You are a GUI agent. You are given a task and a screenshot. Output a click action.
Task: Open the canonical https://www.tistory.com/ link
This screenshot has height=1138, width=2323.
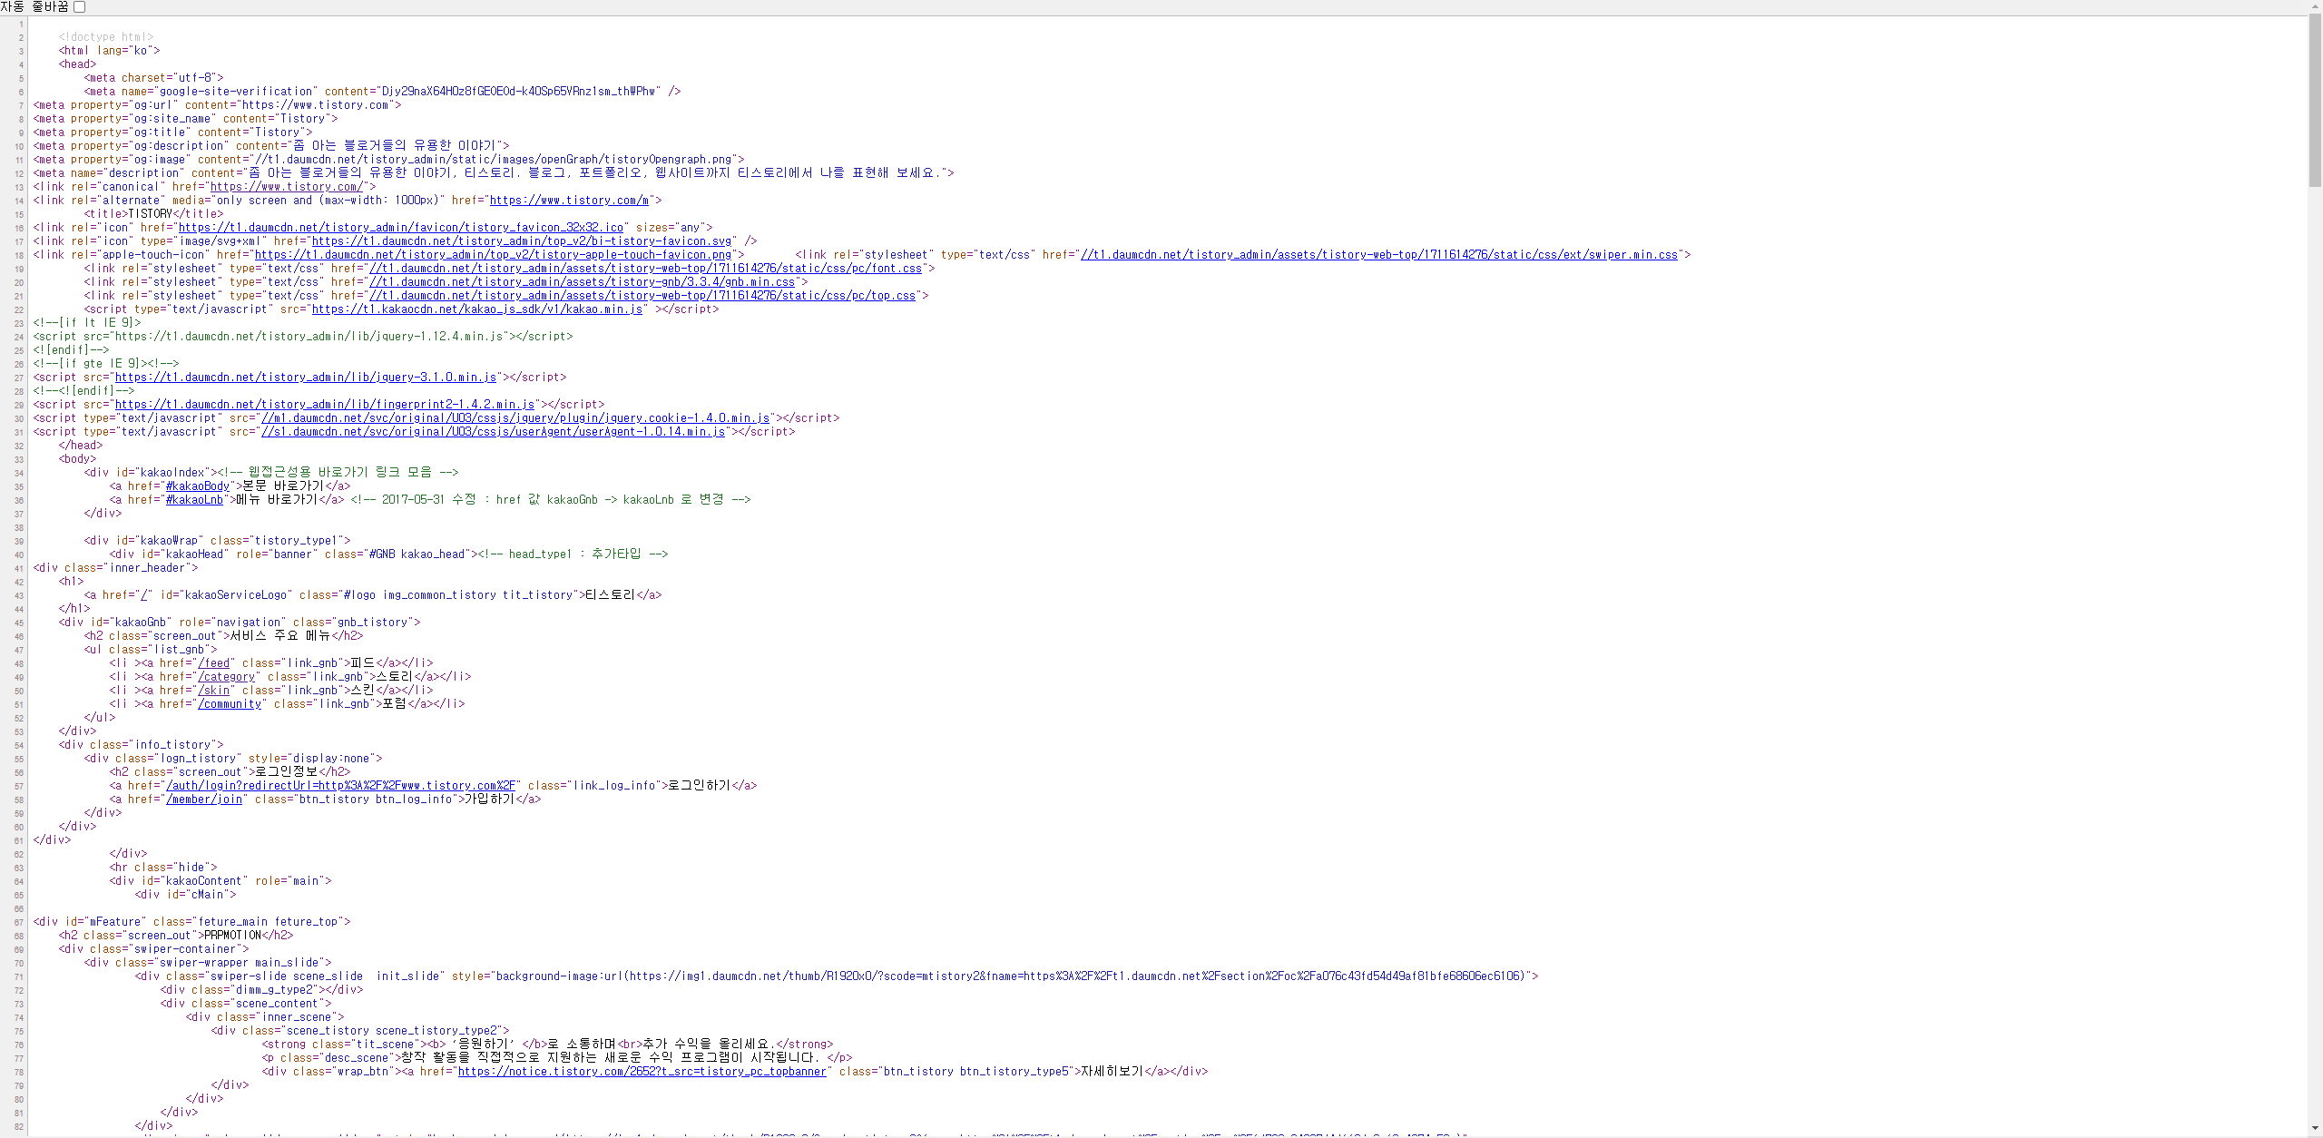click(287, 187)
